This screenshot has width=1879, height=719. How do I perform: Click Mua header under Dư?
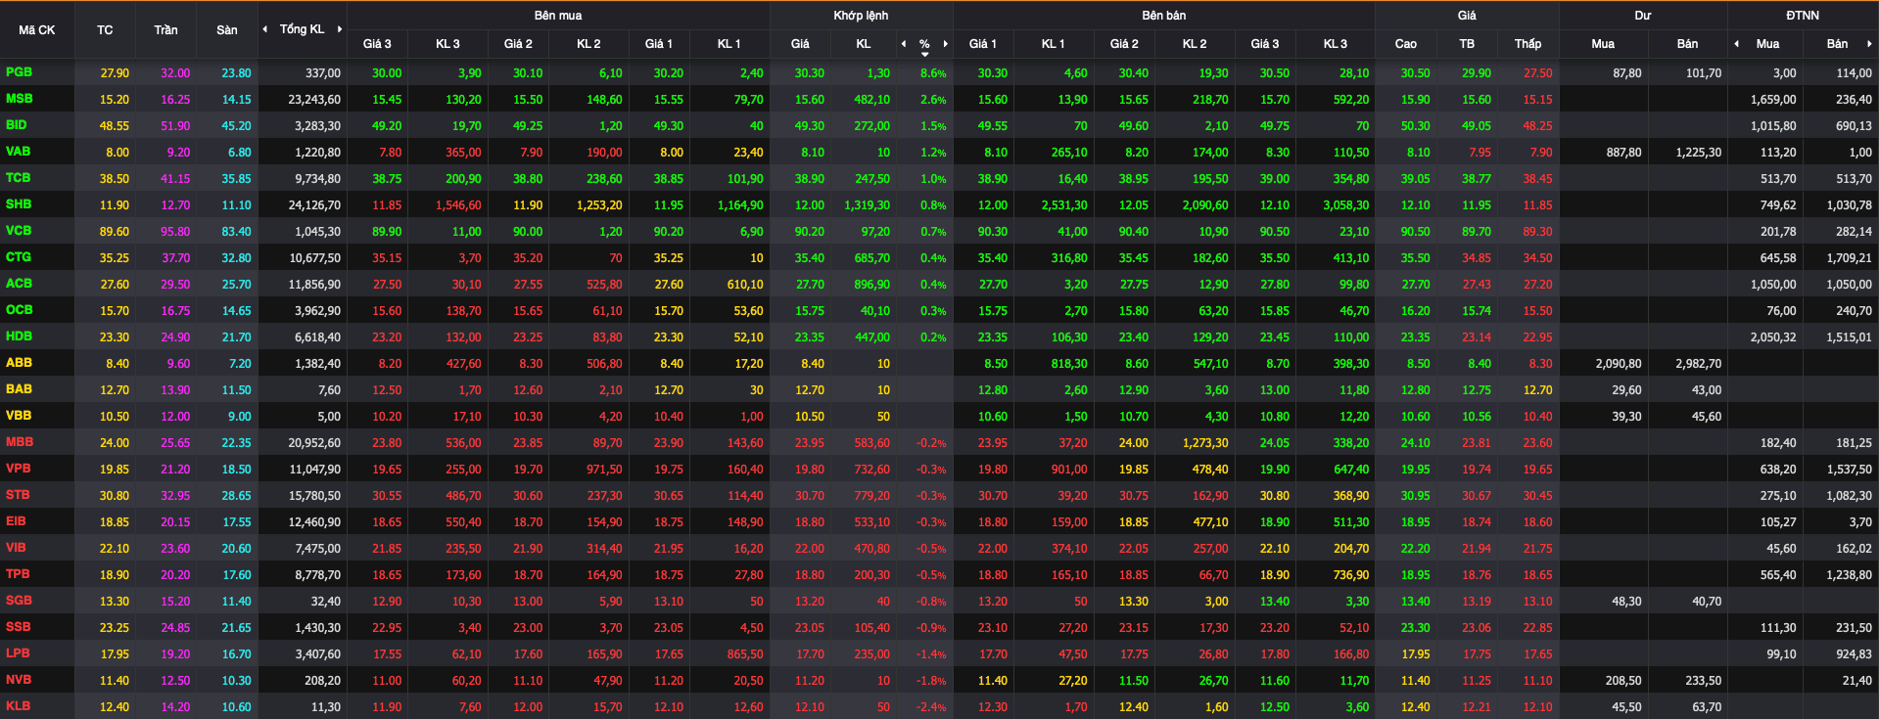[1603, 44]
